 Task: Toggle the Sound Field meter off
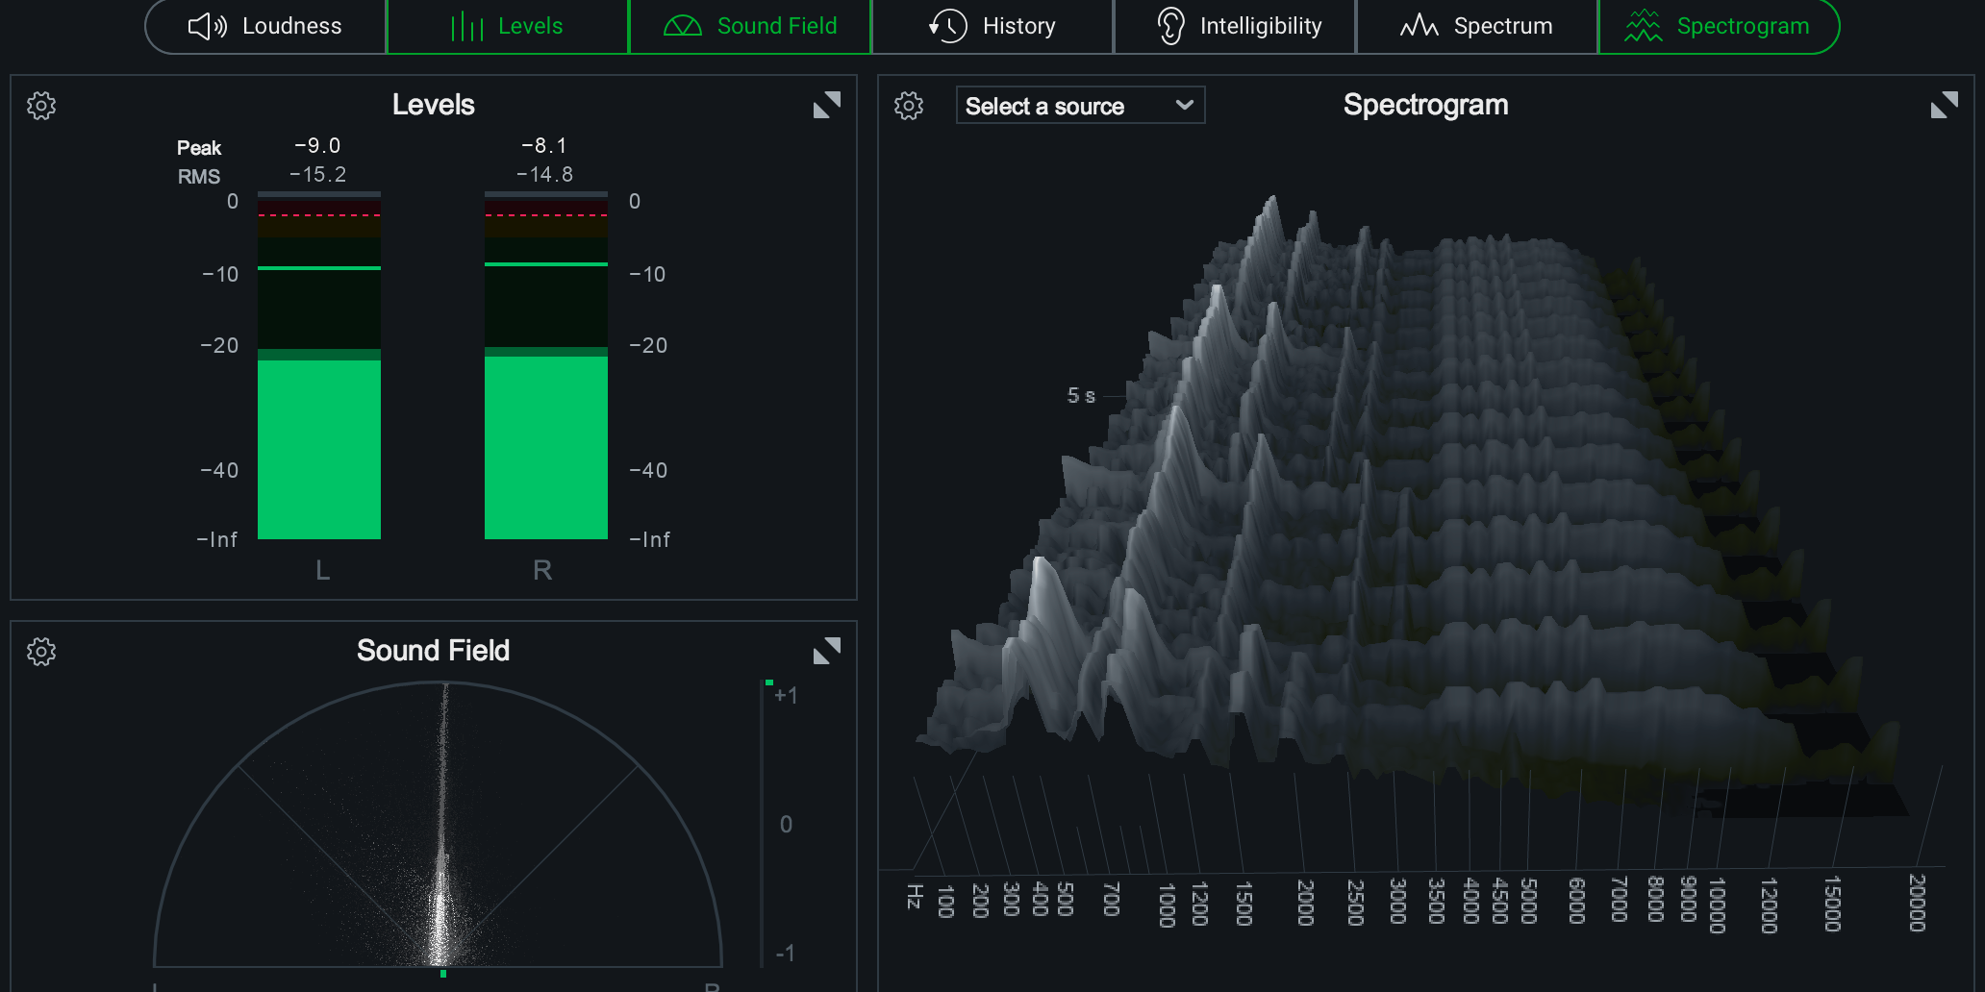750,26
